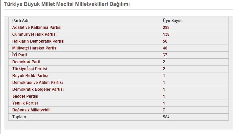Screen dimensions: 238x134
Task: Click the İYİ Parti link
Action: [x=20, y=55]
